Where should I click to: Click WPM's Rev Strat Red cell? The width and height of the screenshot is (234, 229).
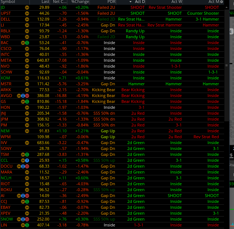tap(206, 137)
